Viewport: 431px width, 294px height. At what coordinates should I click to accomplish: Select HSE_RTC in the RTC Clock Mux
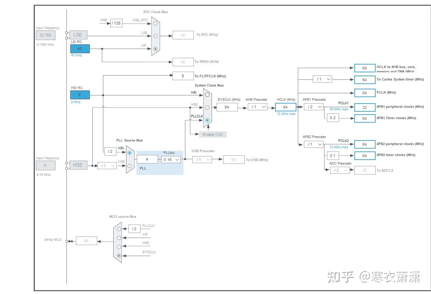pyautogui.click(x=155, y=23)
